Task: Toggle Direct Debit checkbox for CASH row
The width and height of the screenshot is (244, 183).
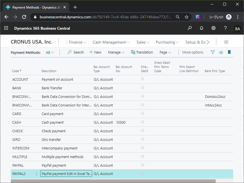Action: tap(143, 122)
